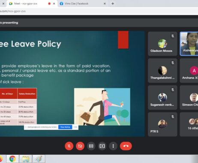This screenshot has width=198, height=163.
Task: Close the Vims Cbe Facebook tab
Action: pos(105,4)
